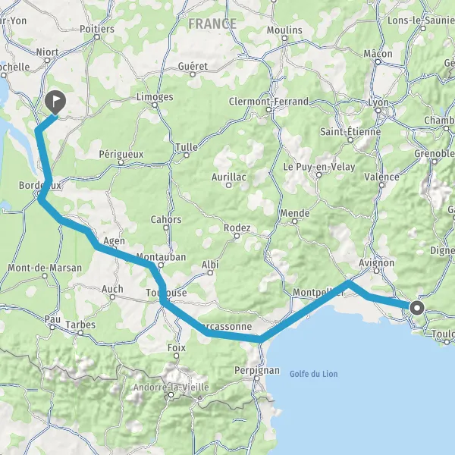
Task: Select the Perpignan city dot
Action: (x=257, y=378)
